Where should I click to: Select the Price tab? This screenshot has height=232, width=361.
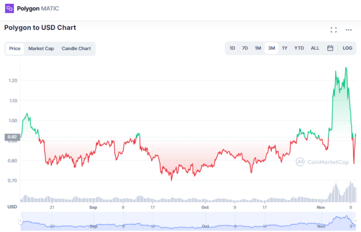coord(15,48)
